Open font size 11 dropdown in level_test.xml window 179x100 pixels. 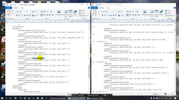click(x=30, y=12)
